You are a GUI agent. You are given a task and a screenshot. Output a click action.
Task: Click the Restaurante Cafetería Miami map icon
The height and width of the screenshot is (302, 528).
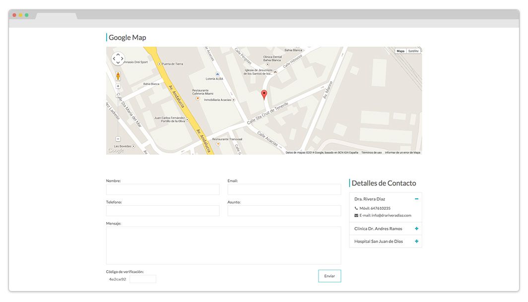point(197,98)
